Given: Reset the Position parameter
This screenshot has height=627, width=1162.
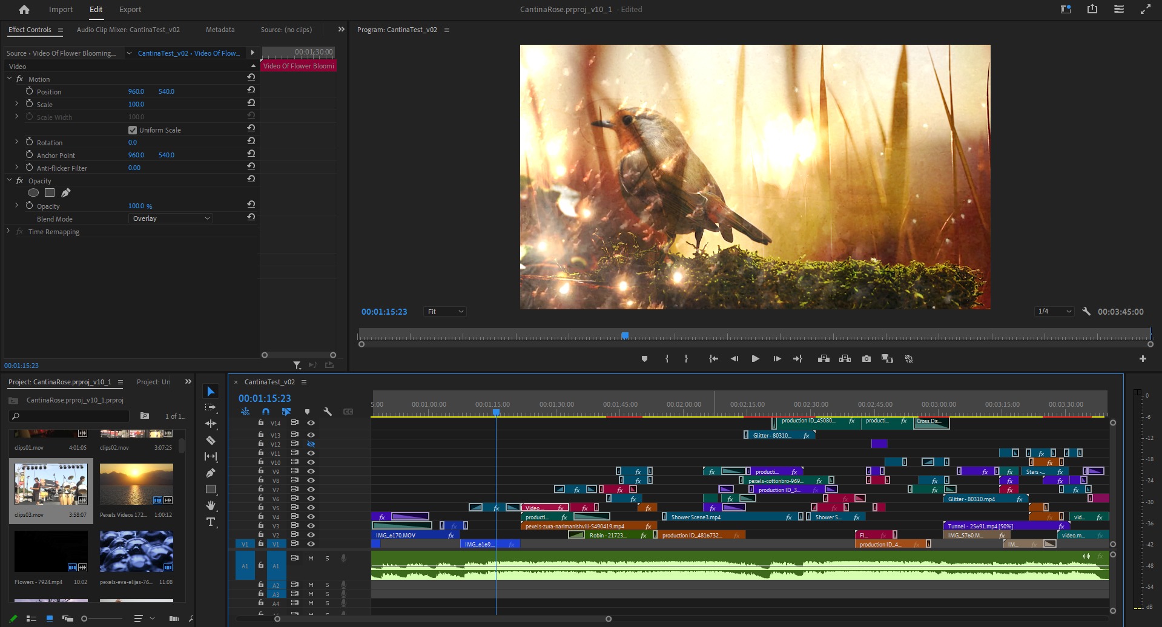Looking at the screenshot, I should tap(251, 90).
